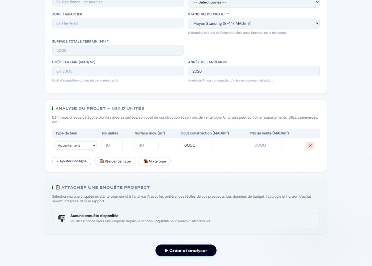Viewport: 372px width, 266px height.
Task: Click the 'Nb unités' column header
Action: (110, 133)
